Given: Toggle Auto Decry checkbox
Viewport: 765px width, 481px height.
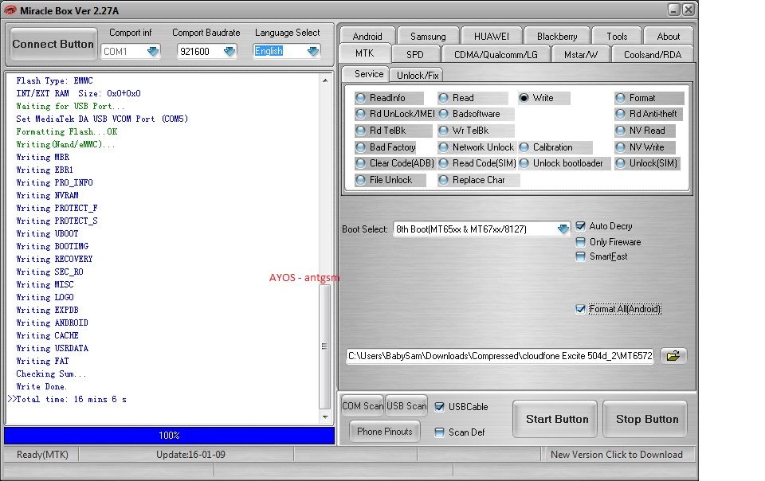Looking at the screenshot, I should (x=581, y=226).
